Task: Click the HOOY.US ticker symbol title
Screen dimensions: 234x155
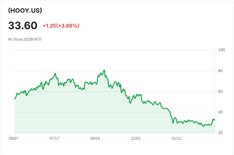Action: (25, 10)
